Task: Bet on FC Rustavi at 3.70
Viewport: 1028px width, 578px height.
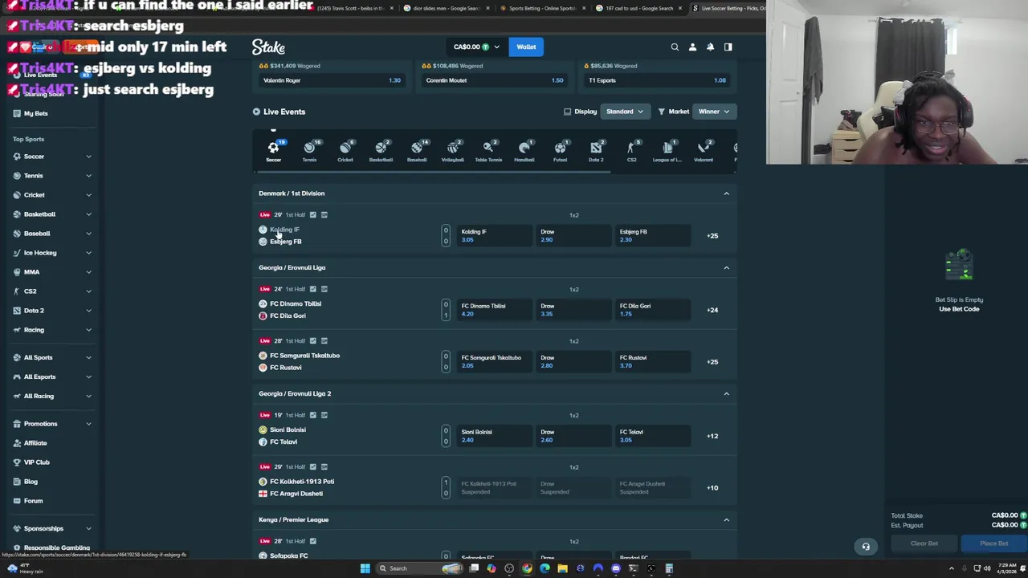Action: pos(651,361)
